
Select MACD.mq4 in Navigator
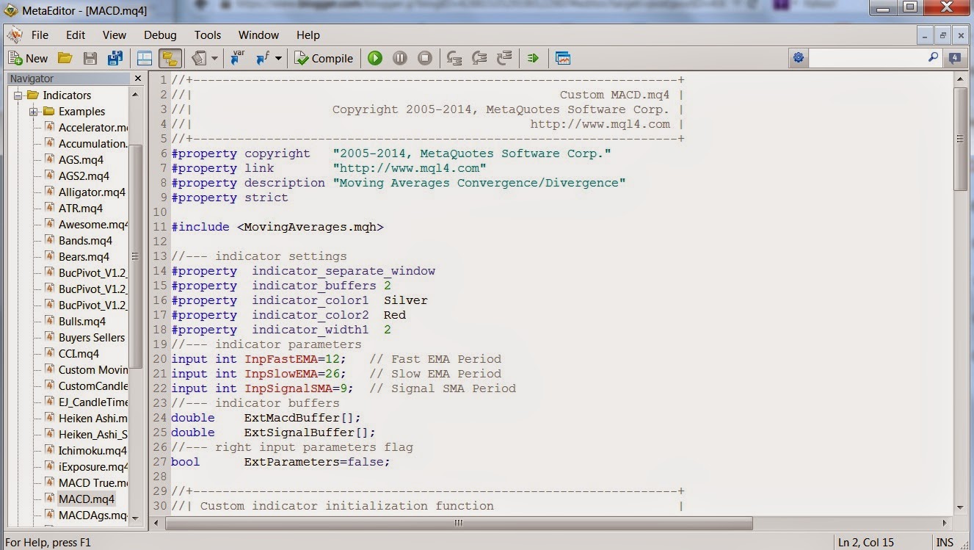87,499
